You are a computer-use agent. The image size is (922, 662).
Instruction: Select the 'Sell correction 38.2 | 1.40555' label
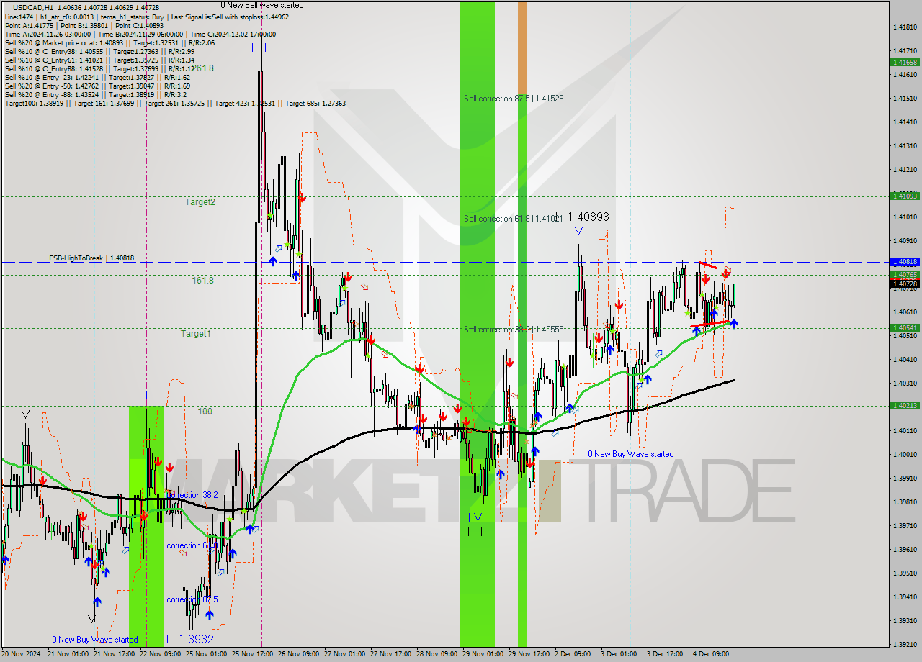(x=514, y=330)
